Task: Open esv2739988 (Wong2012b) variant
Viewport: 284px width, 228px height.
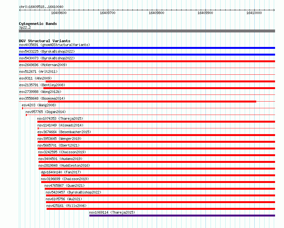Action: (40, 92)
